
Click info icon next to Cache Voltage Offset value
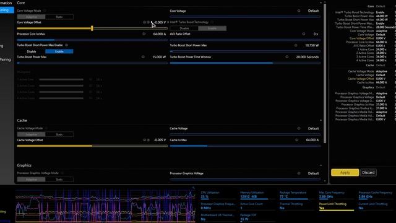(x=144, y=140)
